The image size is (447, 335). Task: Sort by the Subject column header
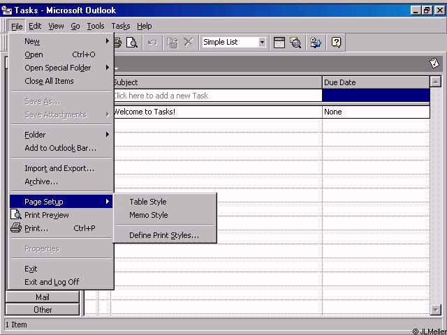[x=218, y=82]
